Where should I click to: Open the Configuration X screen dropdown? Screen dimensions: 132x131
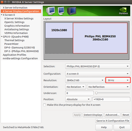tap(98, 74)
